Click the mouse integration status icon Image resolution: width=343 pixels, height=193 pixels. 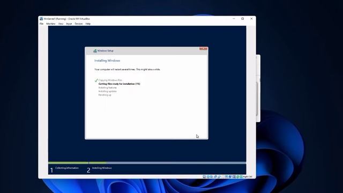click(x=237, y=176)
